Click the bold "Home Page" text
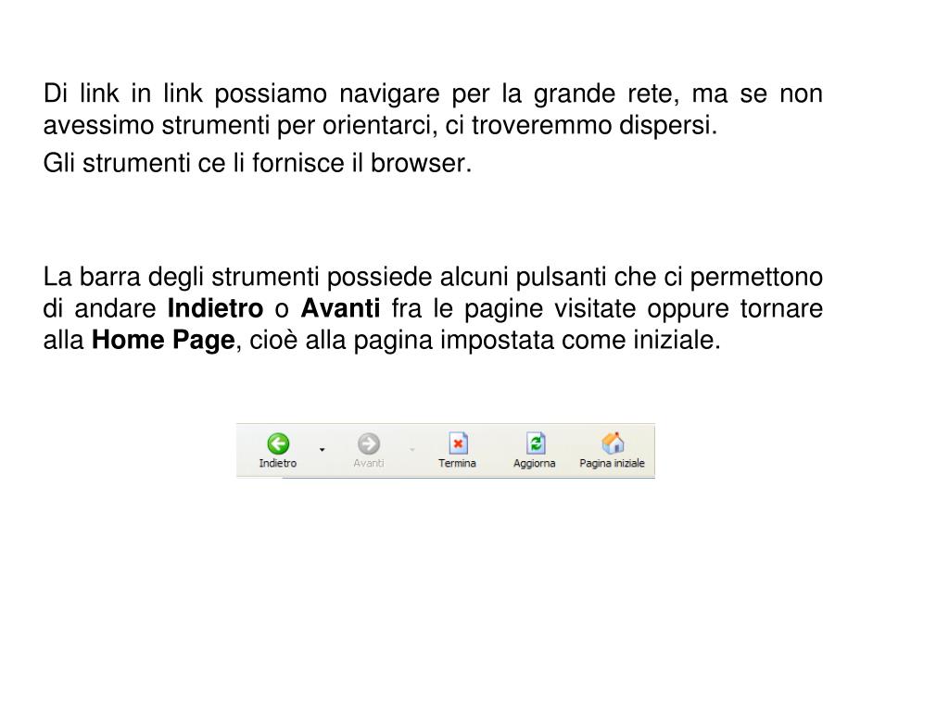Screen dimensions: 949x711 (x=163, y=341)
